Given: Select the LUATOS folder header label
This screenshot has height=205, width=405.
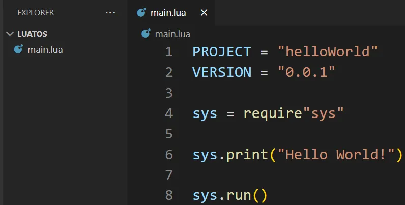Looking at the screenshot, I should pyautogui.click(x=32, y=34).
